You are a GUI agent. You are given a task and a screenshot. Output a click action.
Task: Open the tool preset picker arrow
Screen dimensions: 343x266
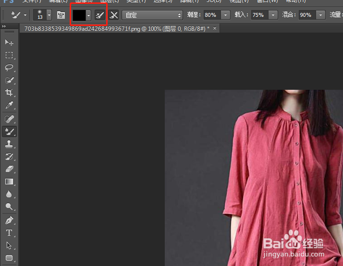25,15
